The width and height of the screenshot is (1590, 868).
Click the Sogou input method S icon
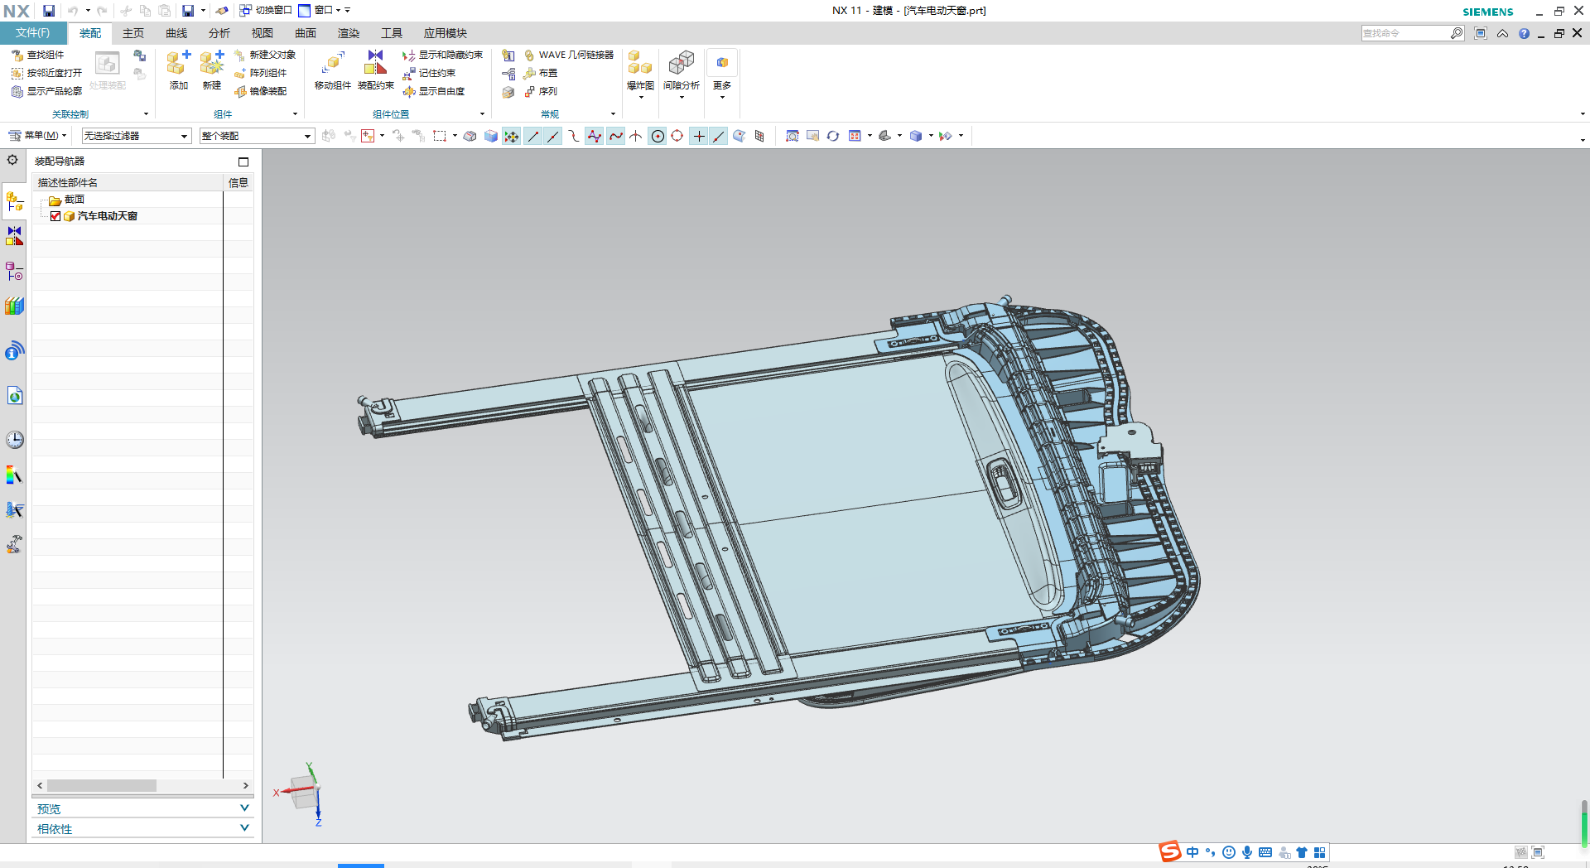(x=1170, y=851)
